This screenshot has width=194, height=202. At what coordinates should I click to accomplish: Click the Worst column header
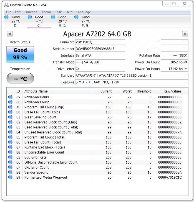pyautogui.click(x=123, y=91)
